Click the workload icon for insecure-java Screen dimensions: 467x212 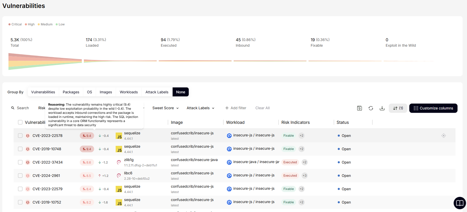[229, 162]
